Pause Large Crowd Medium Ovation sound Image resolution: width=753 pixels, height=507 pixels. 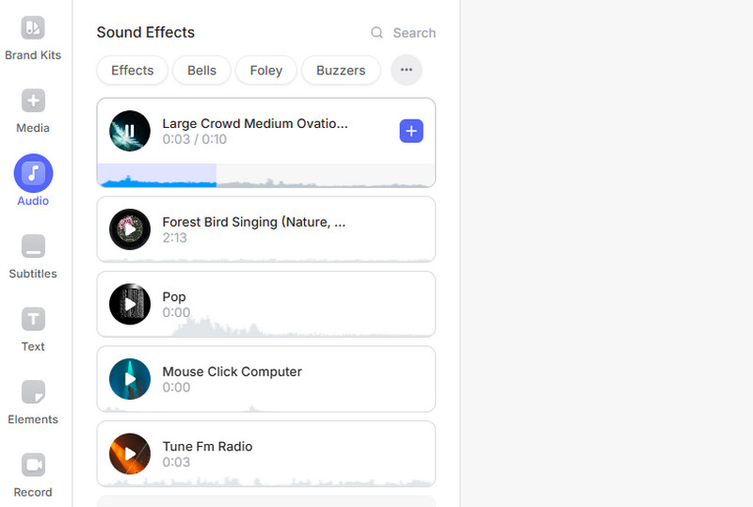pos(130,131)
